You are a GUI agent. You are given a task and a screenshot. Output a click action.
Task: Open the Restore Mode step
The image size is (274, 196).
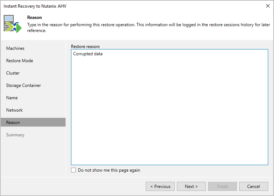tap(20, 61)
